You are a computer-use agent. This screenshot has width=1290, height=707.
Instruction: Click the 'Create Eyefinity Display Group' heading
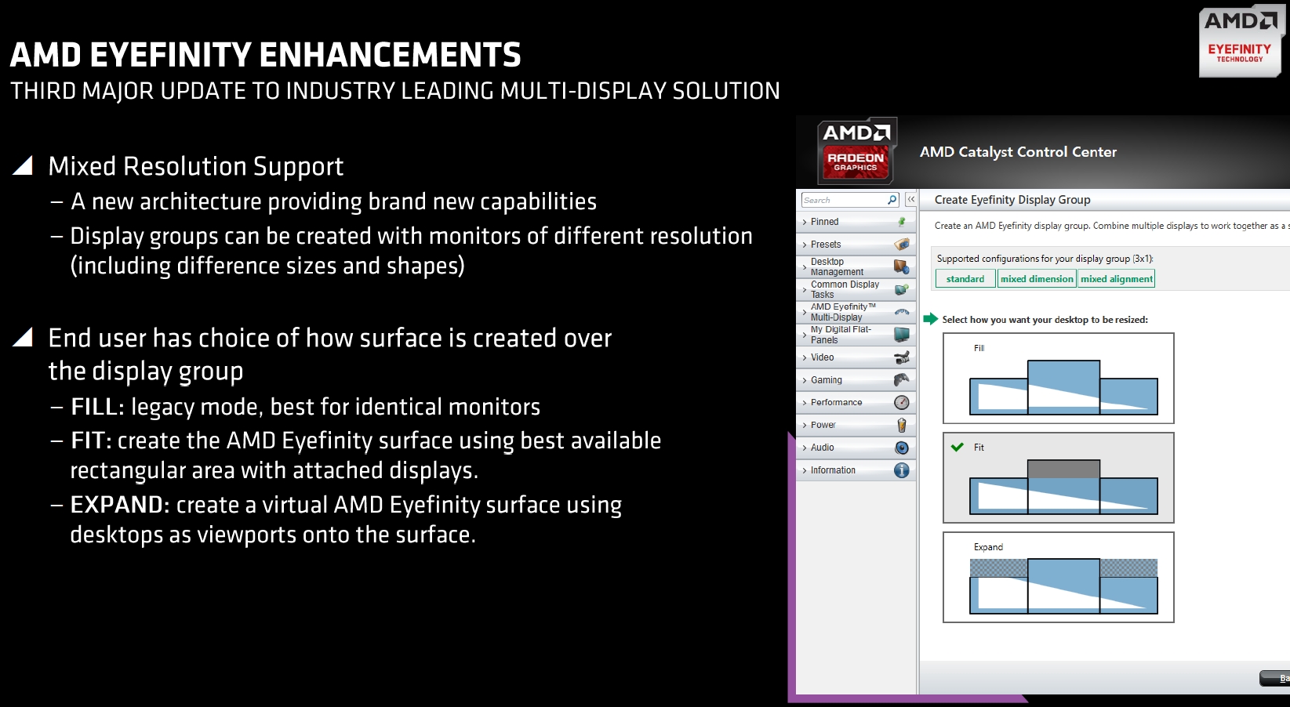click(x=1012, y=200)
